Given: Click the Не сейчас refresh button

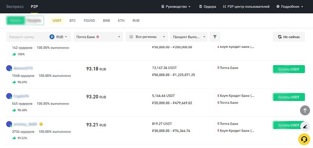Looking at the screenshot, I should [289, 37].
